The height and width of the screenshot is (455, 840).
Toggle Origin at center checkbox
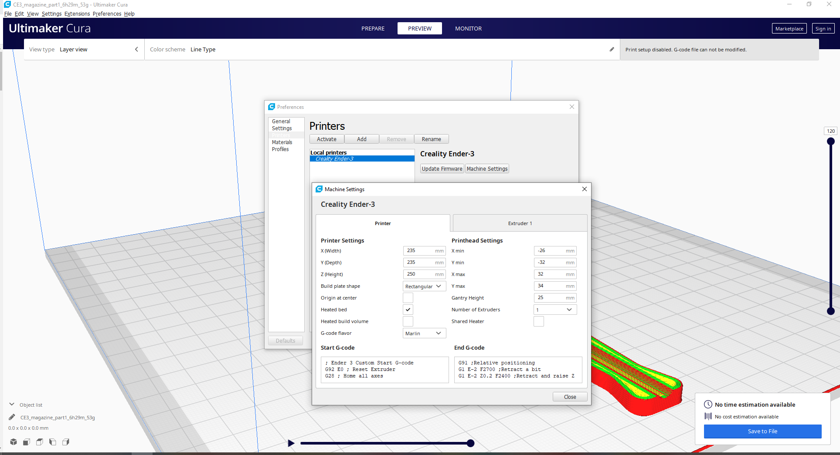pyautogui.click(x=408, y=298)
